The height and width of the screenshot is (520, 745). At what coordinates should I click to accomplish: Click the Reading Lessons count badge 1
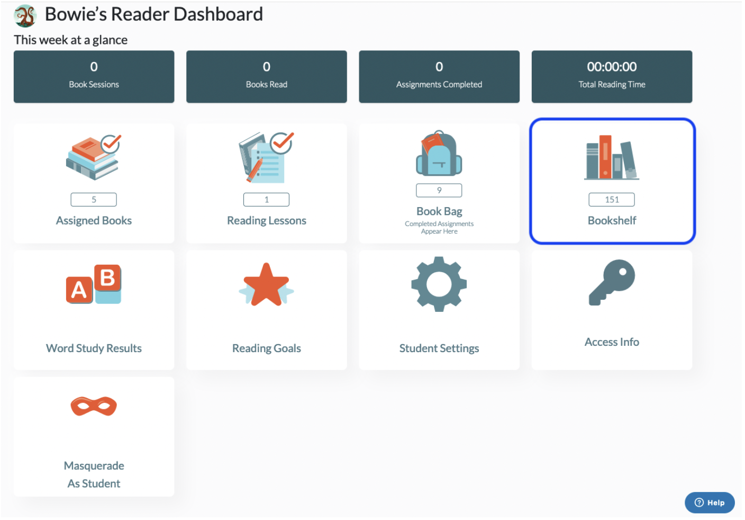266,200
